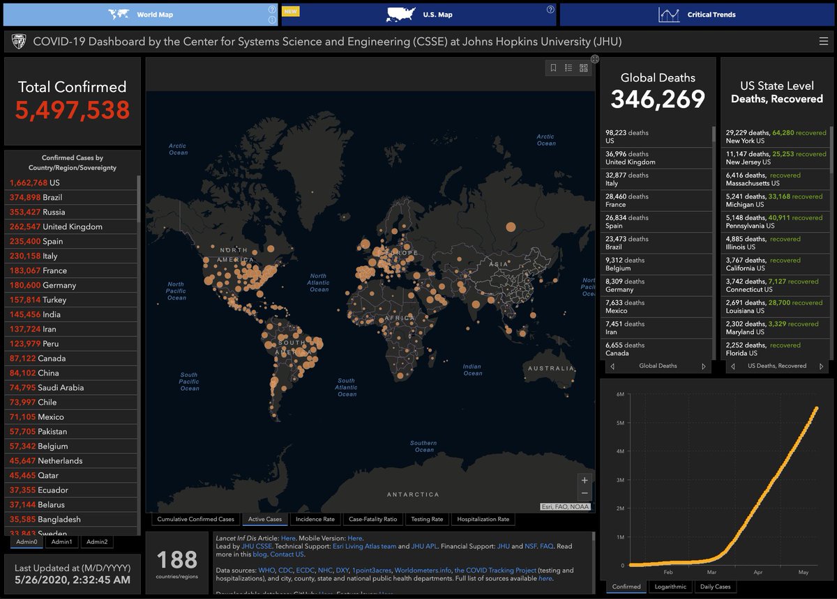Open the Worldometers.info link
Image resolution: width=837 pixels, height=599 pixels.
tap(423, 570)
